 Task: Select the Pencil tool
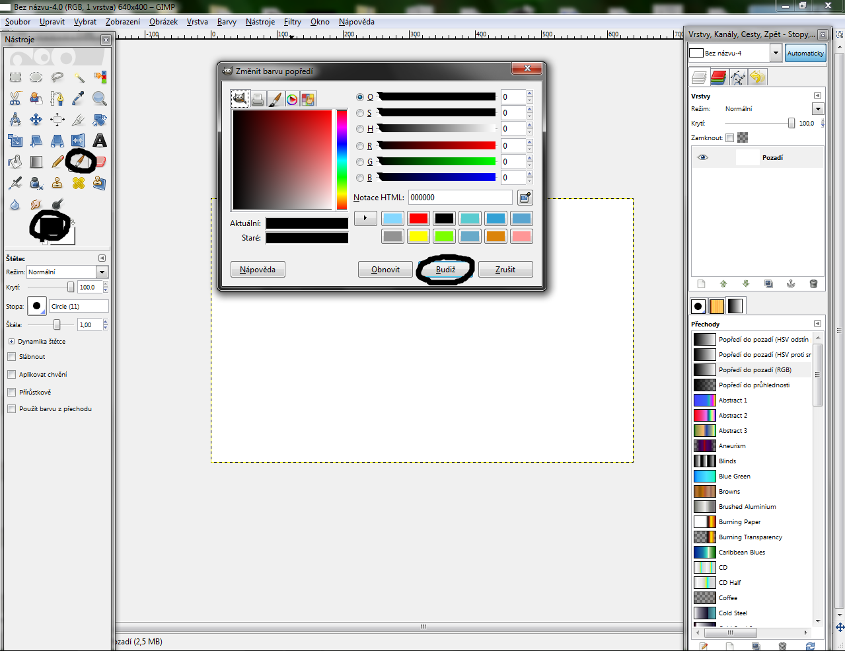[x=57, y=162]
